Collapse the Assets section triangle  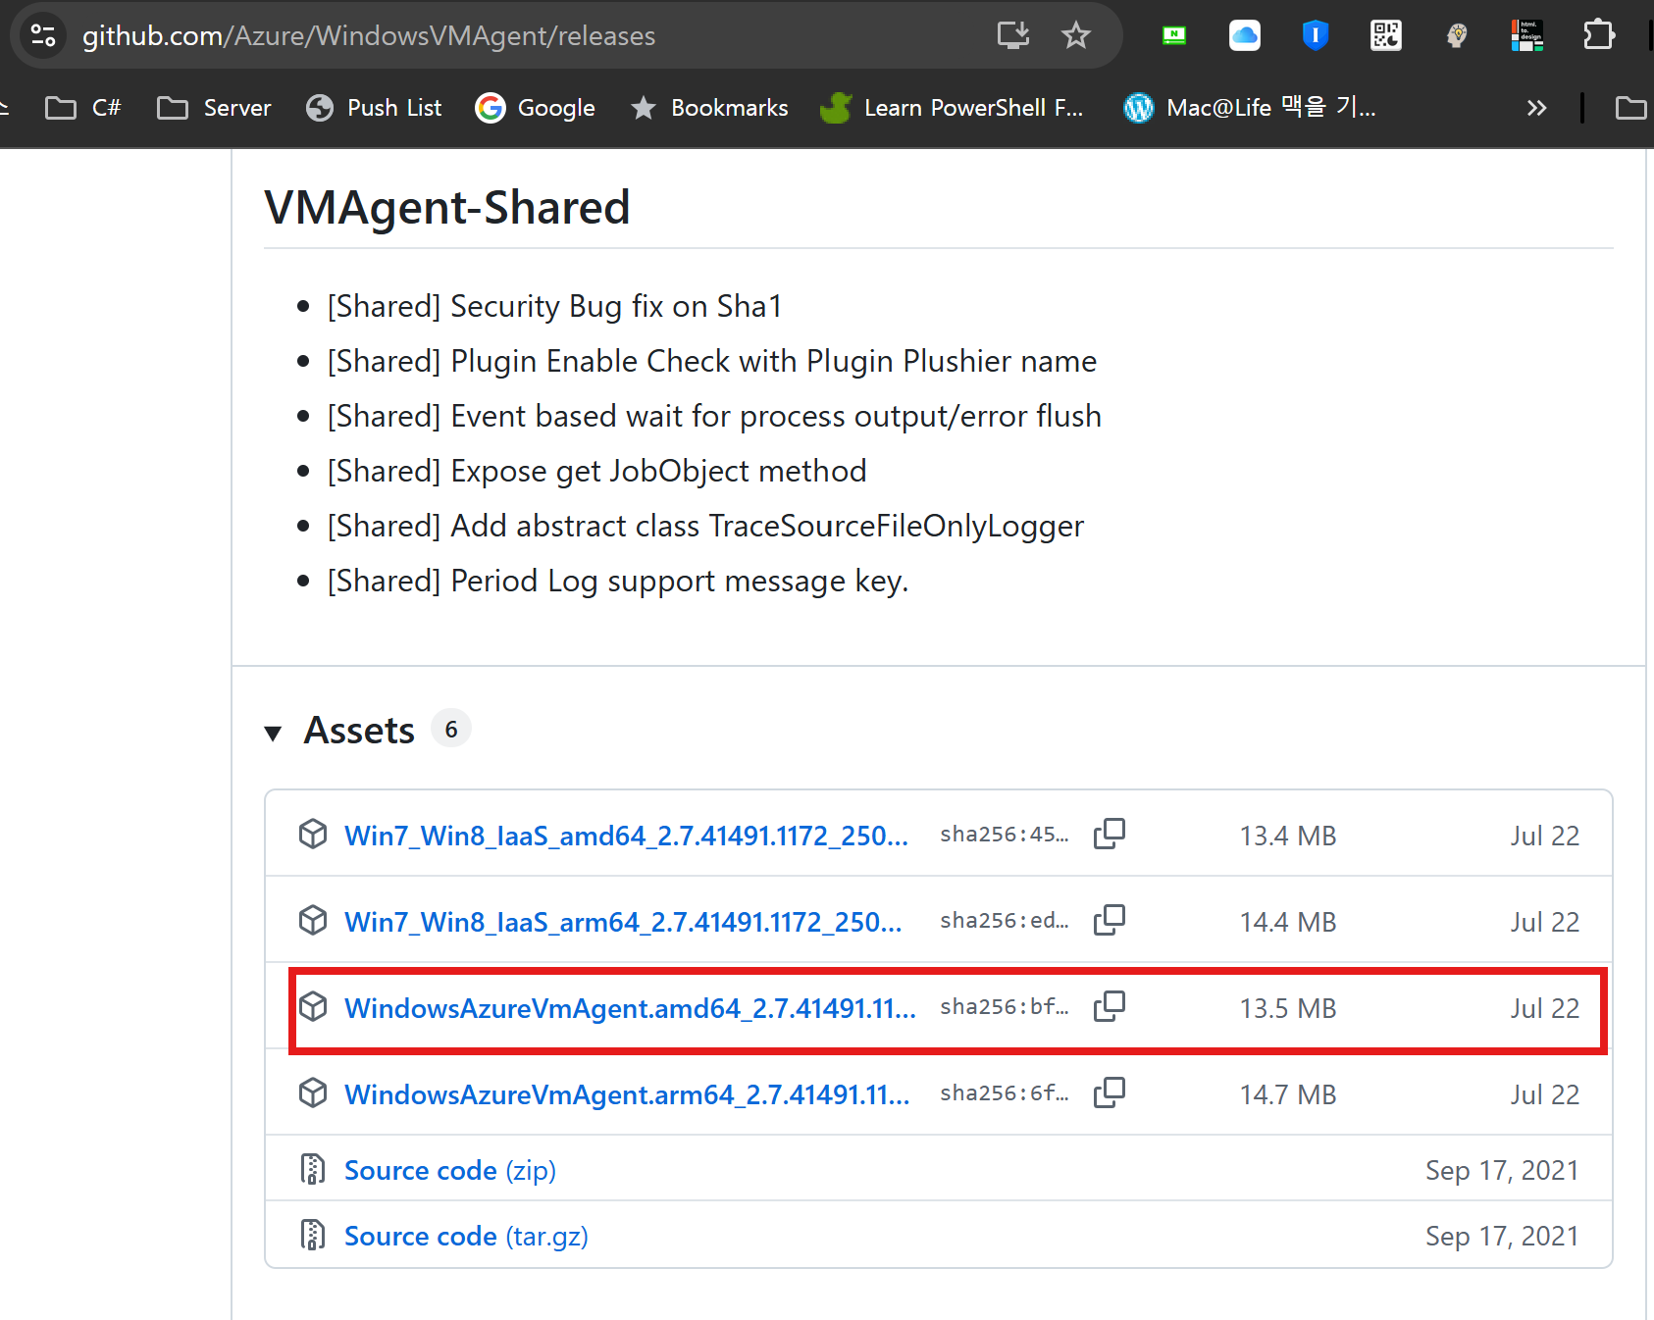(x=274, y=733)
